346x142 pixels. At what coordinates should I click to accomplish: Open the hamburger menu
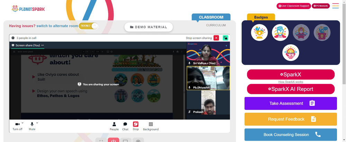pyautogui.click(x=335, y=6)
